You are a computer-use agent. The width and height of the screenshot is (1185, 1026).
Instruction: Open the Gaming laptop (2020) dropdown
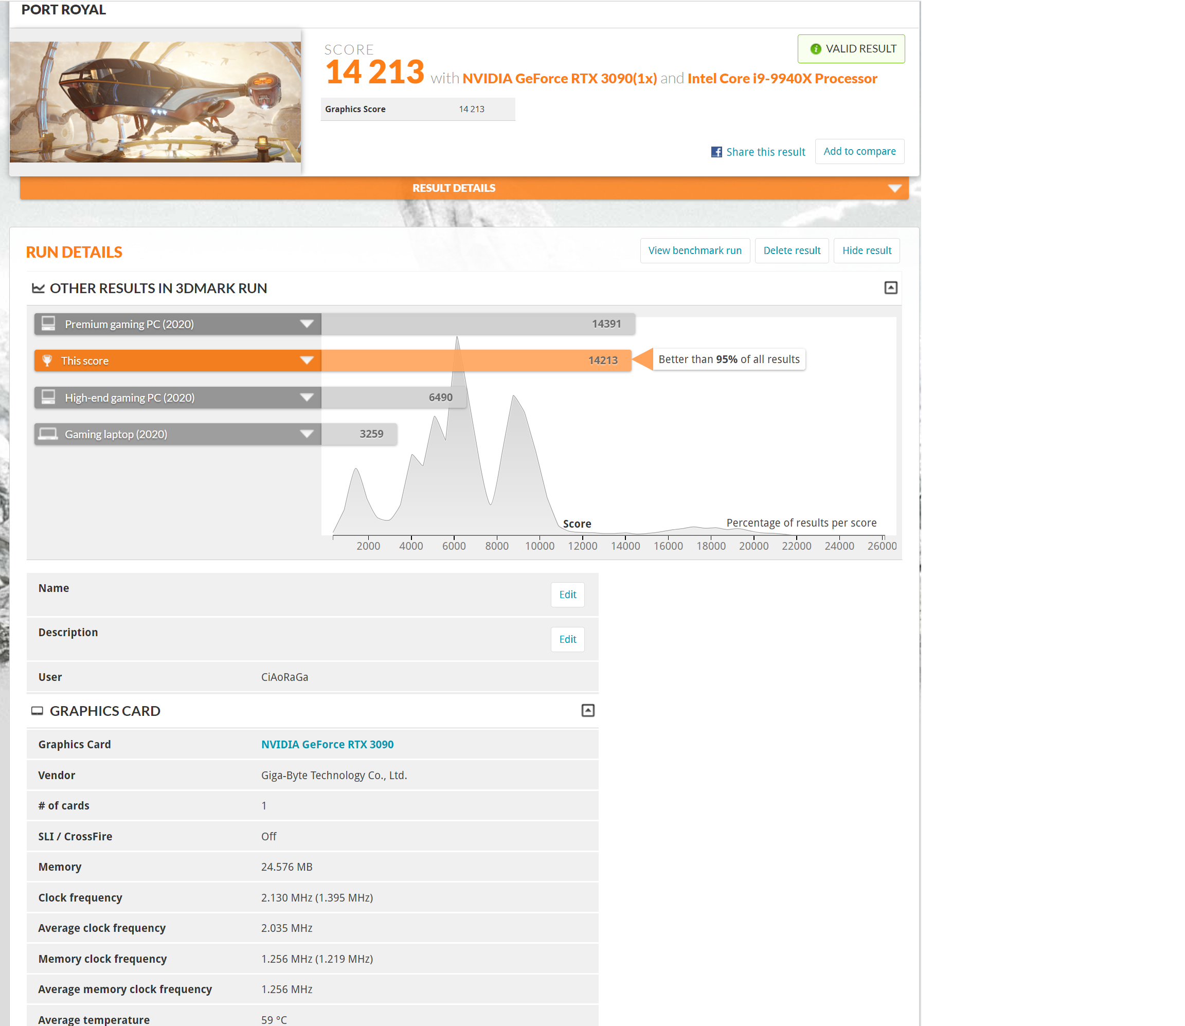point(307,434)
